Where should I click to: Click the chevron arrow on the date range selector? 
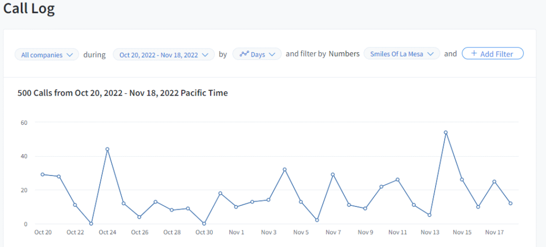coord(205,54)
